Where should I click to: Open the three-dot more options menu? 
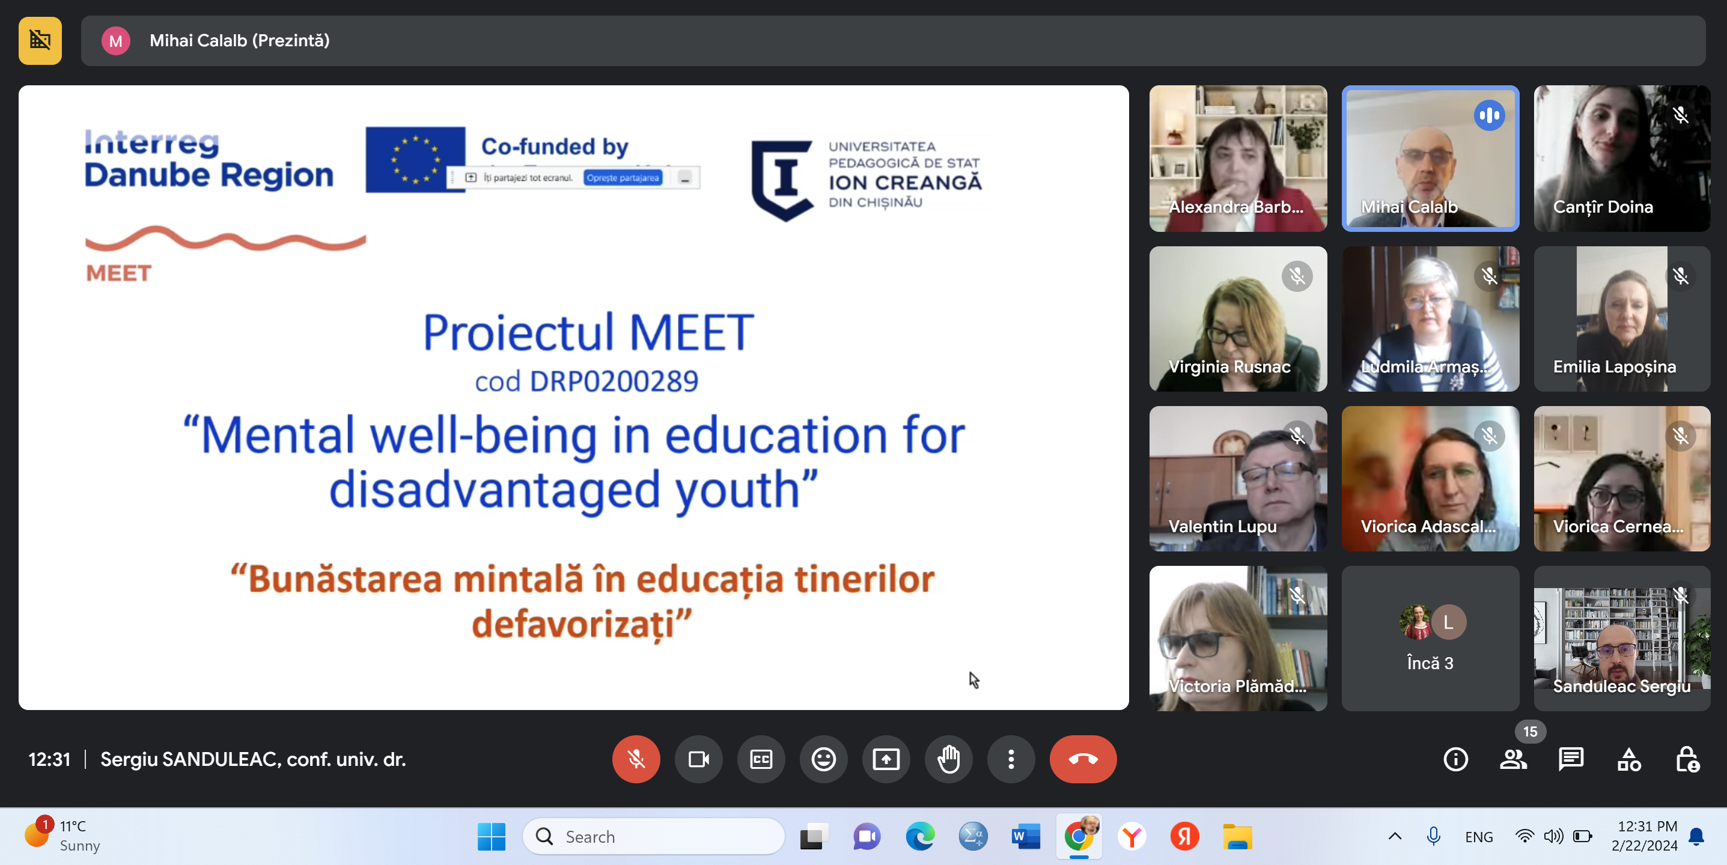tap(1011, 759)
